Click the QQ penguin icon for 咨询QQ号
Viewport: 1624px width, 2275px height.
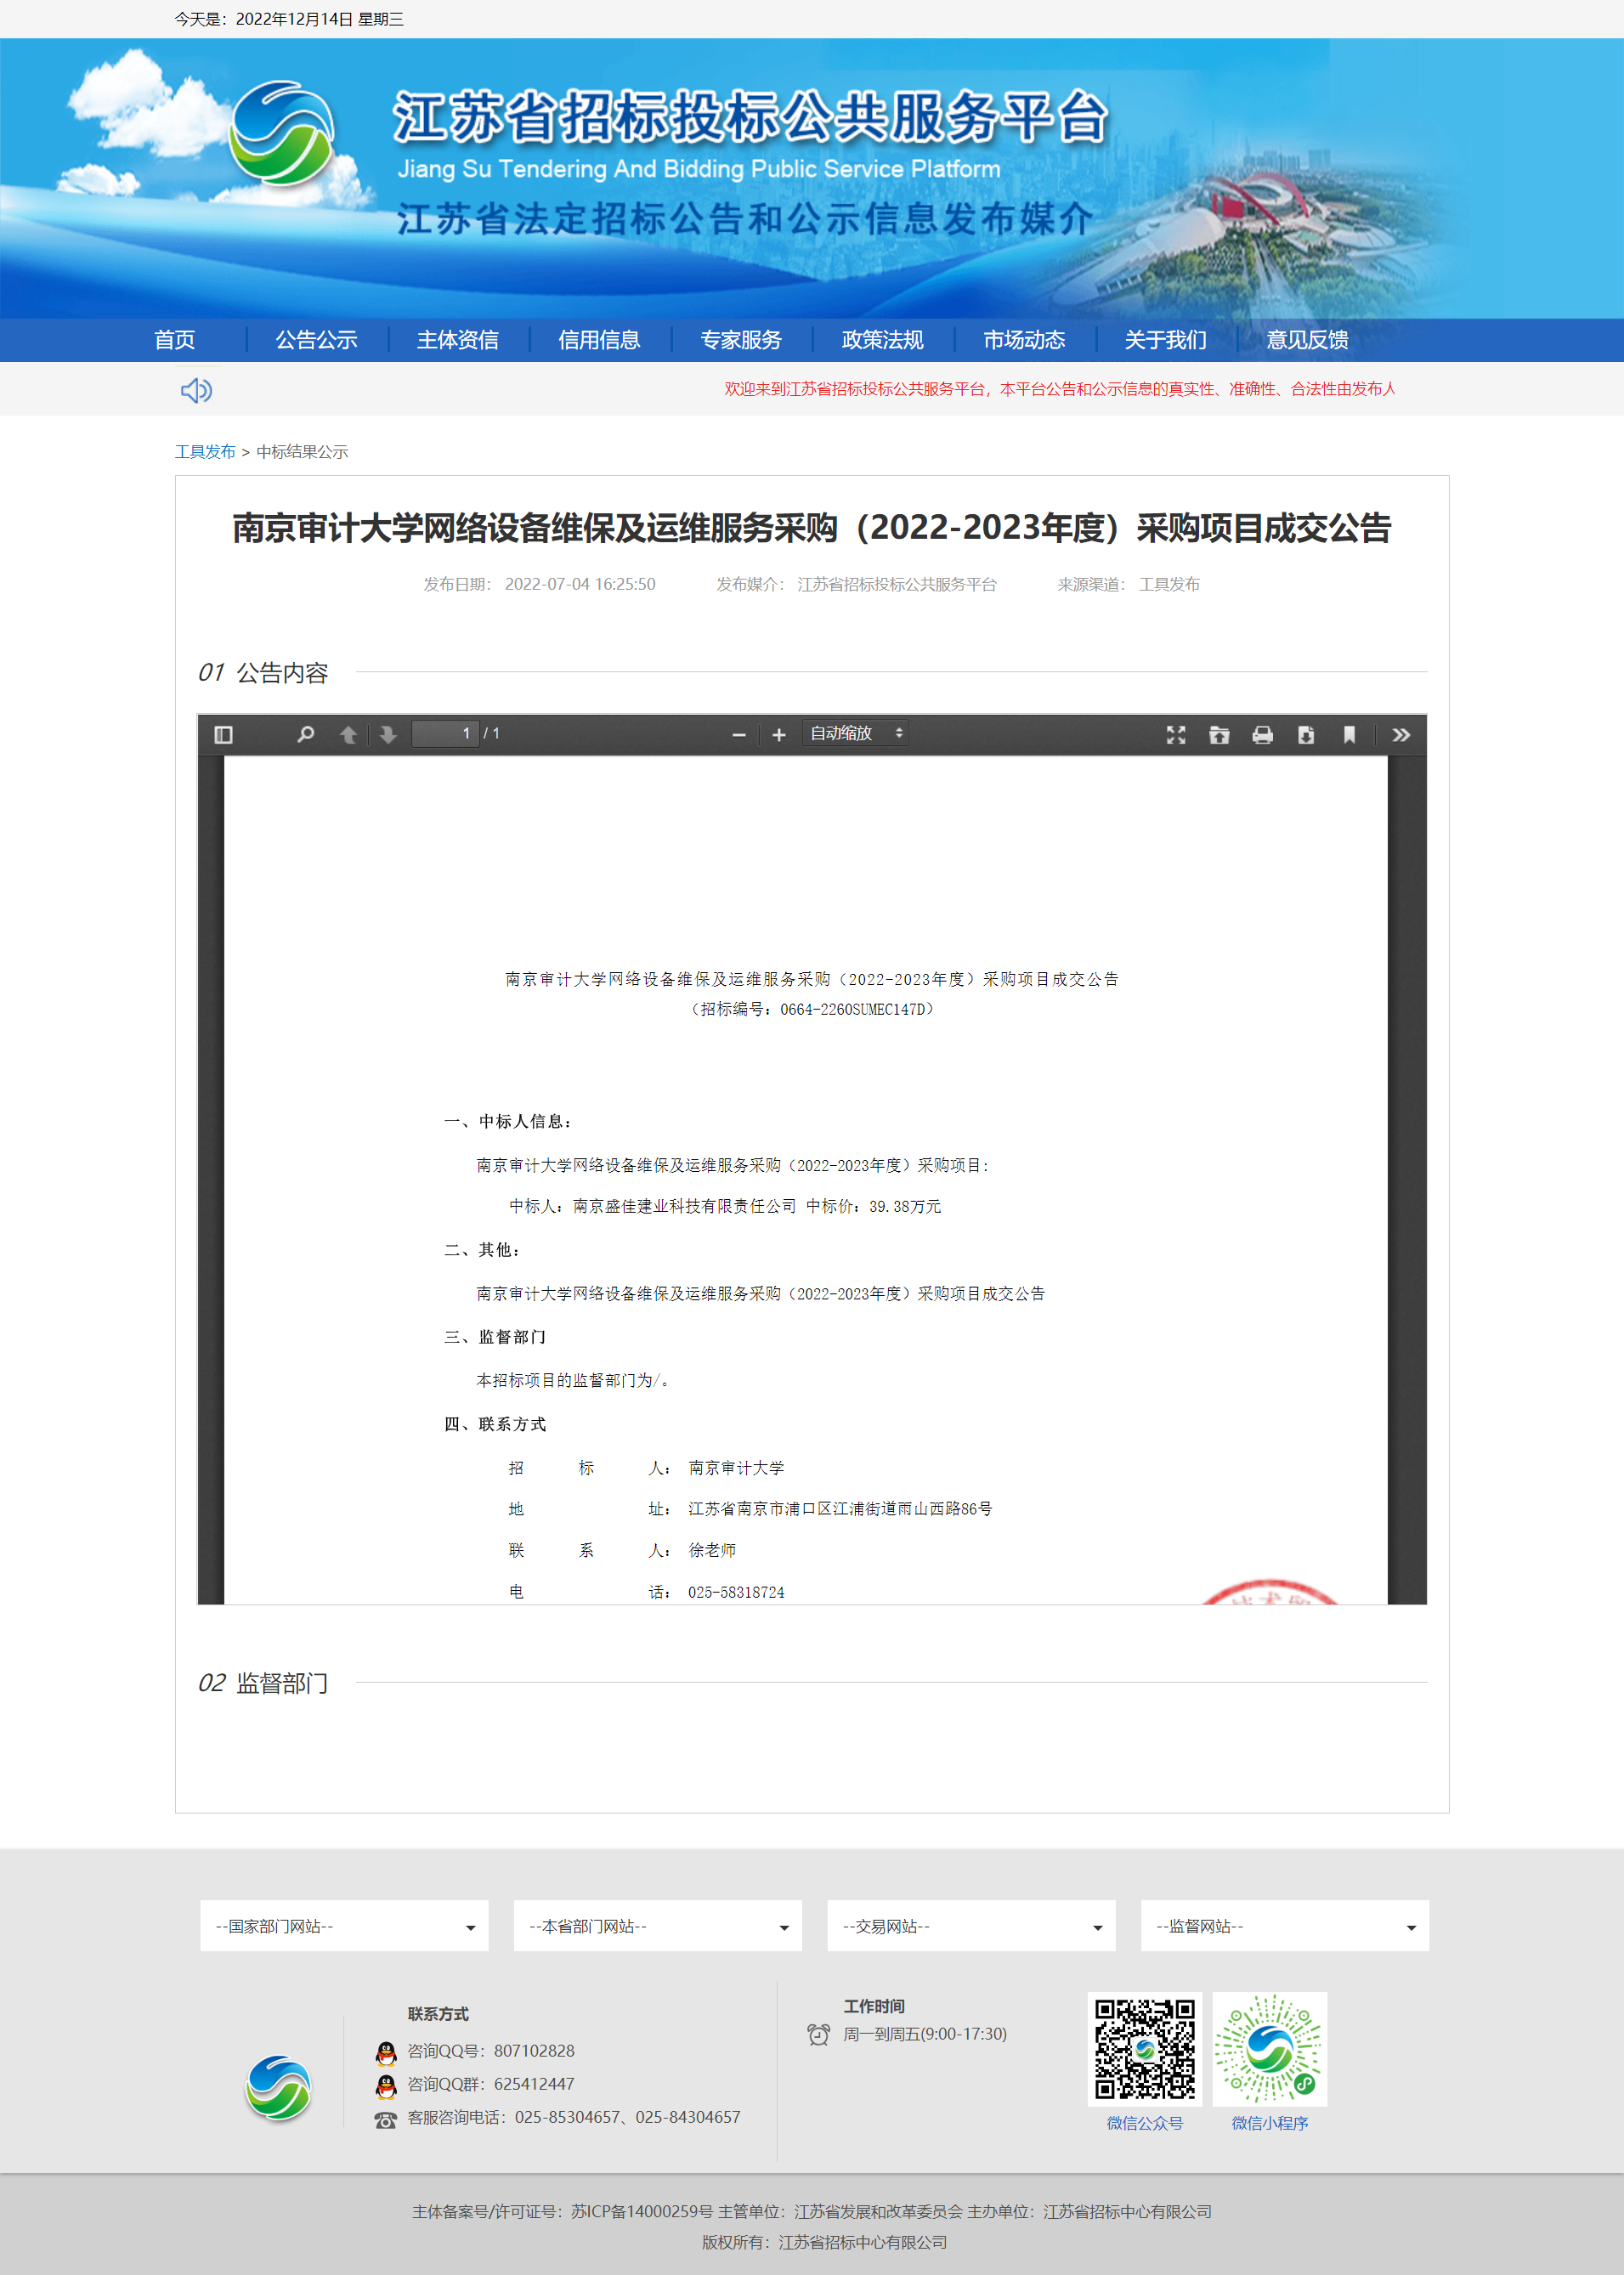(x=386, y=2052)
